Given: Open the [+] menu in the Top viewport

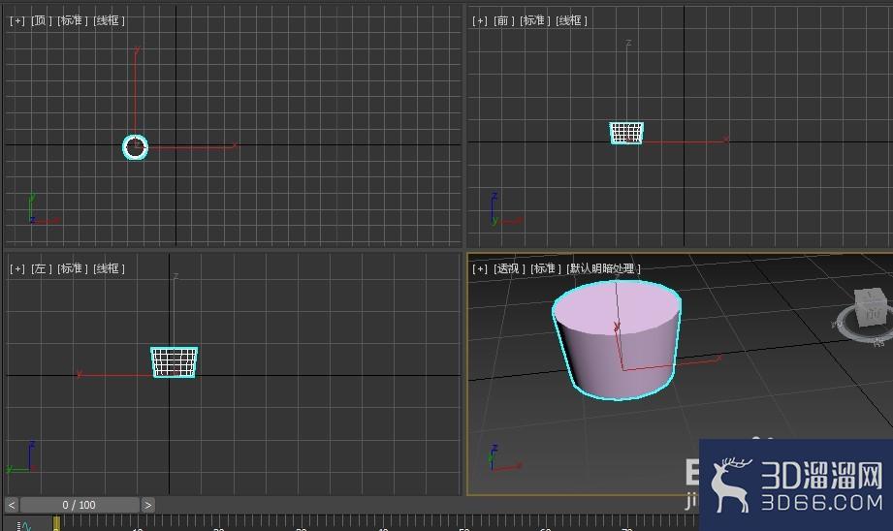Looking at the screenshot, I should tap(17, 20).
